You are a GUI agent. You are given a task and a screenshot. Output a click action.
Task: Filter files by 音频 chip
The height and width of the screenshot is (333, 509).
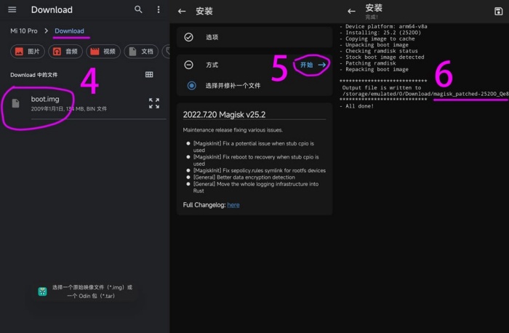65,52
